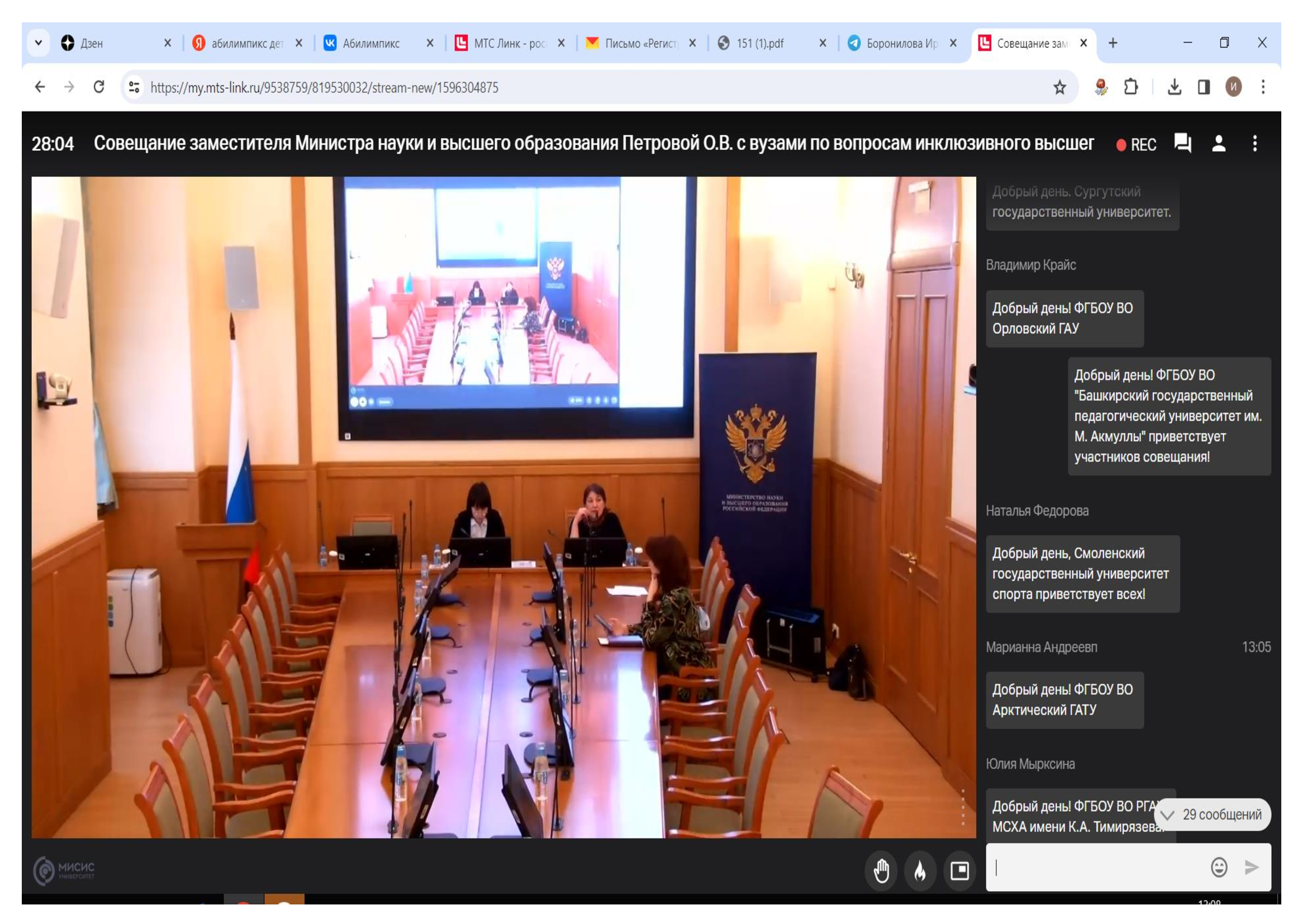Bookmark this page with star icon
The width and height of the screenshot is (1307, 924).
(1059, 88)
